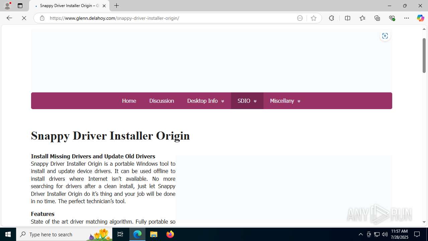This screenshot has width=428, height=241.
Task: Open Browser essentials icon
Action: coord(392,18)
